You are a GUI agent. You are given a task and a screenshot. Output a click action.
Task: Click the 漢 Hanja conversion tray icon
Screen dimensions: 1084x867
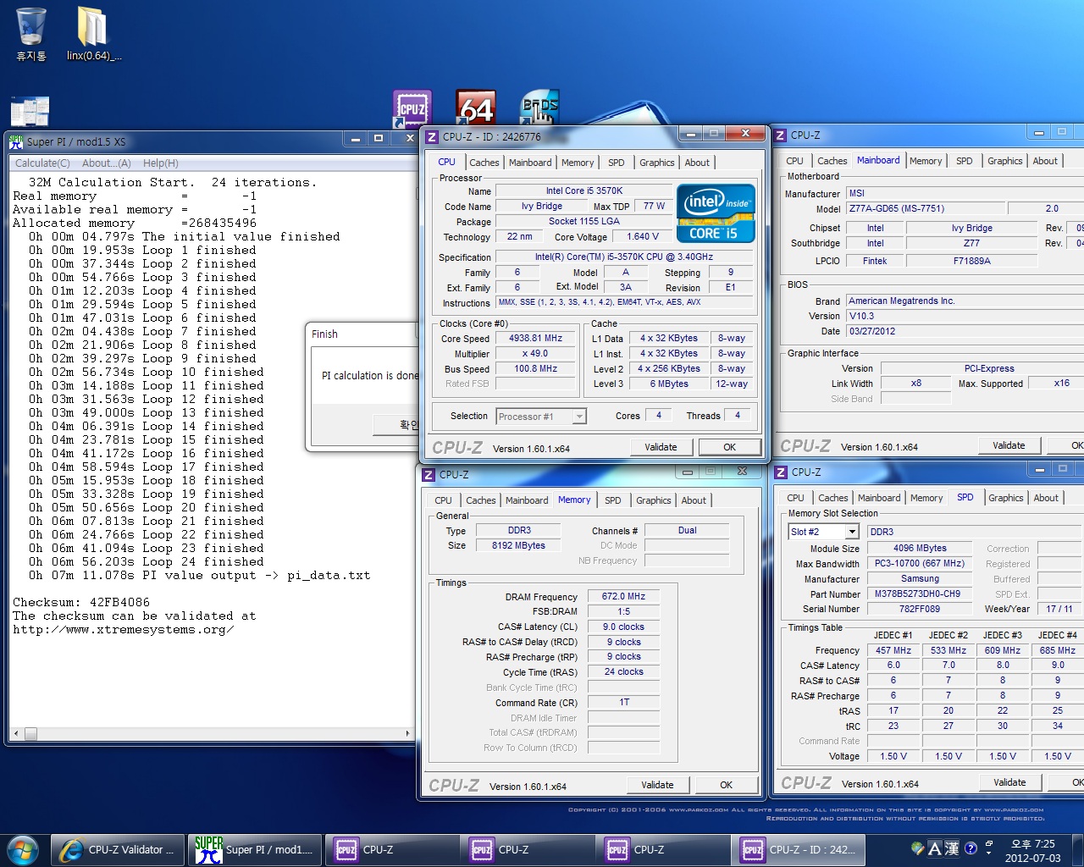[951, 848]
